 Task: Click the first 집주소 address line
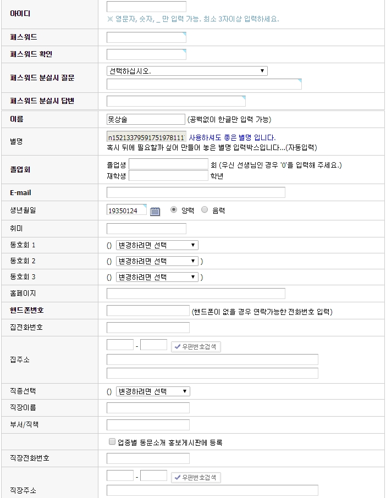click(212, 359)
